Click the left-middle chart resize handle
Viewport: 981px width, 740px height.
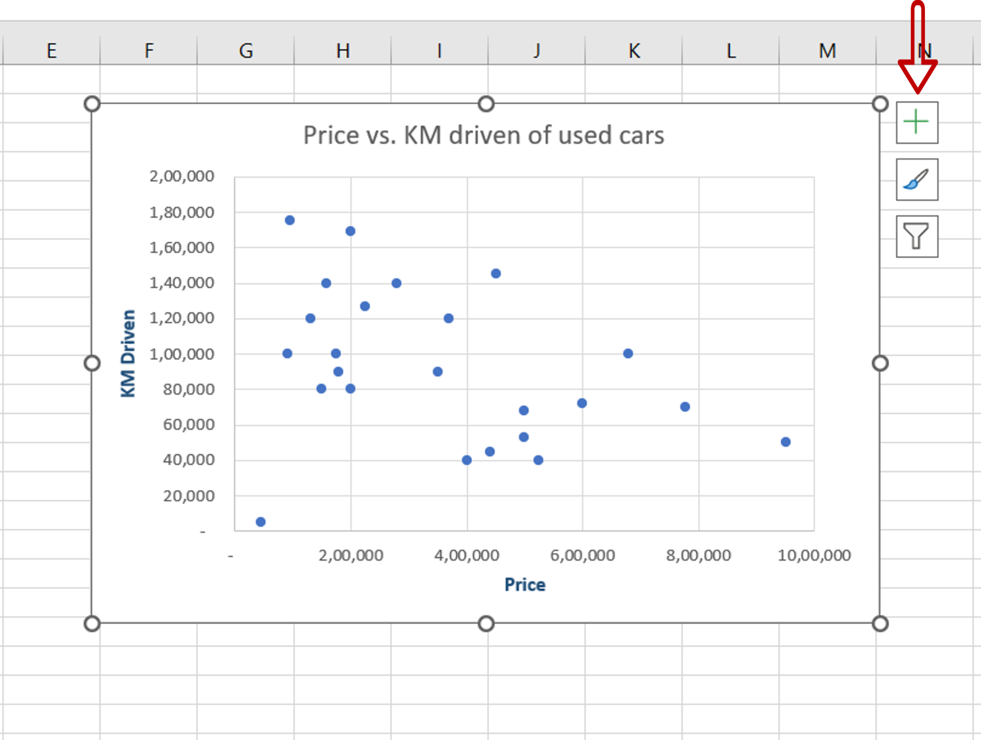(x=92, y=364)
